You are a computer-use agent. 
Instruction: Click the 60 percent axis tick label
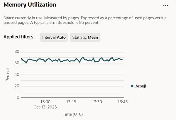pyautogui.click(x=16, y=63)
